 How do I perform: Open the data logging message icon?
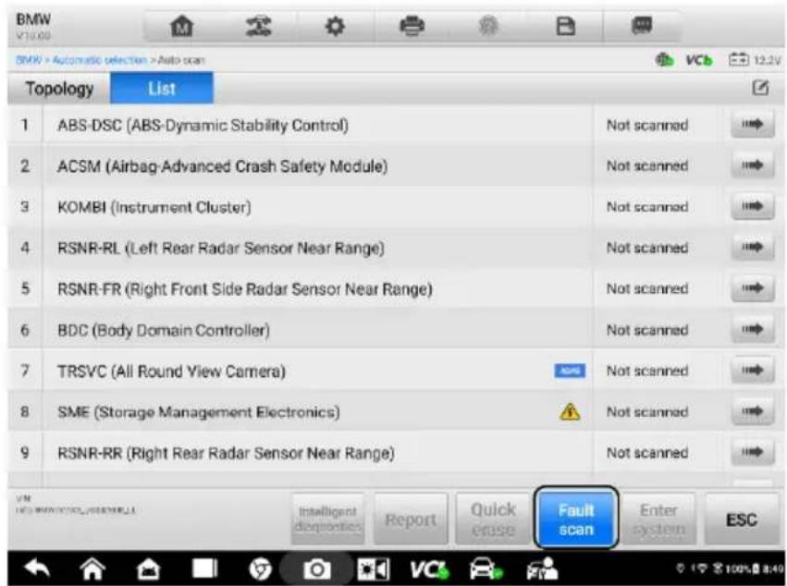tap(642, 25)
